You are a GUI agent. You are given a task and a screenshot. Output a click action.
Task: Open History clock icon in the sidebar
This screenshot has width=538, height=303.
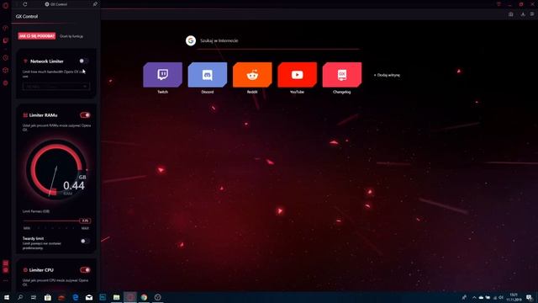(6, 58)
